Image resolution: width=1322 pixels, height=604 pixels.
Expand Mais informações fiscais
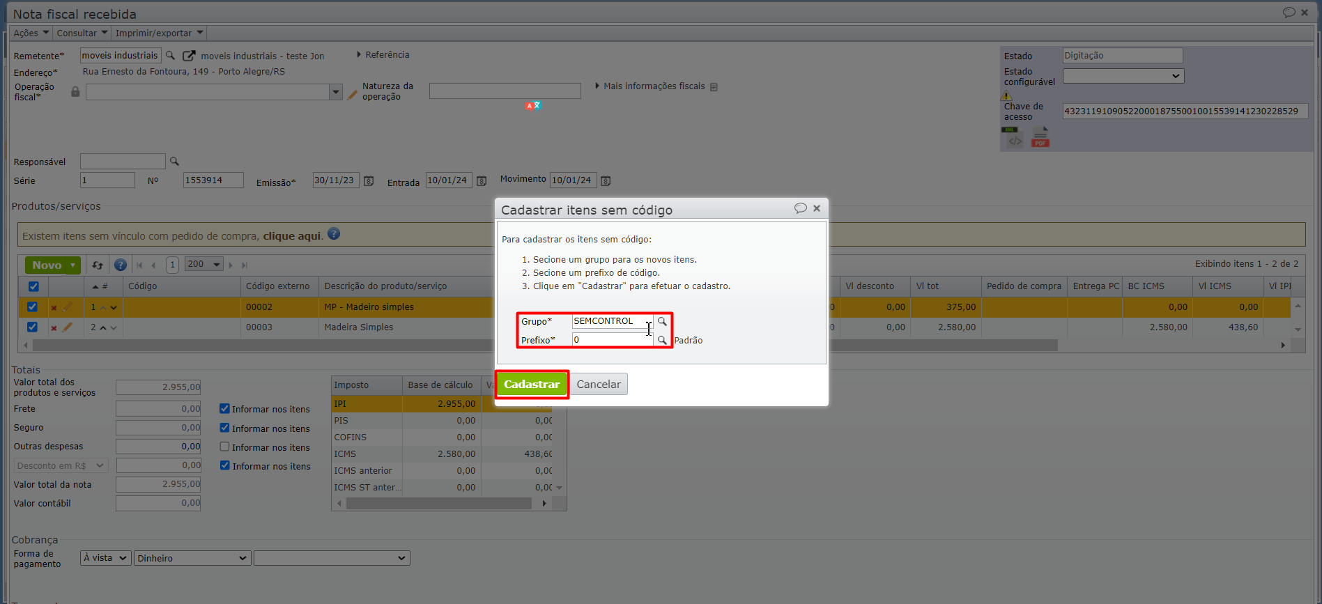[x=650, y=86]
